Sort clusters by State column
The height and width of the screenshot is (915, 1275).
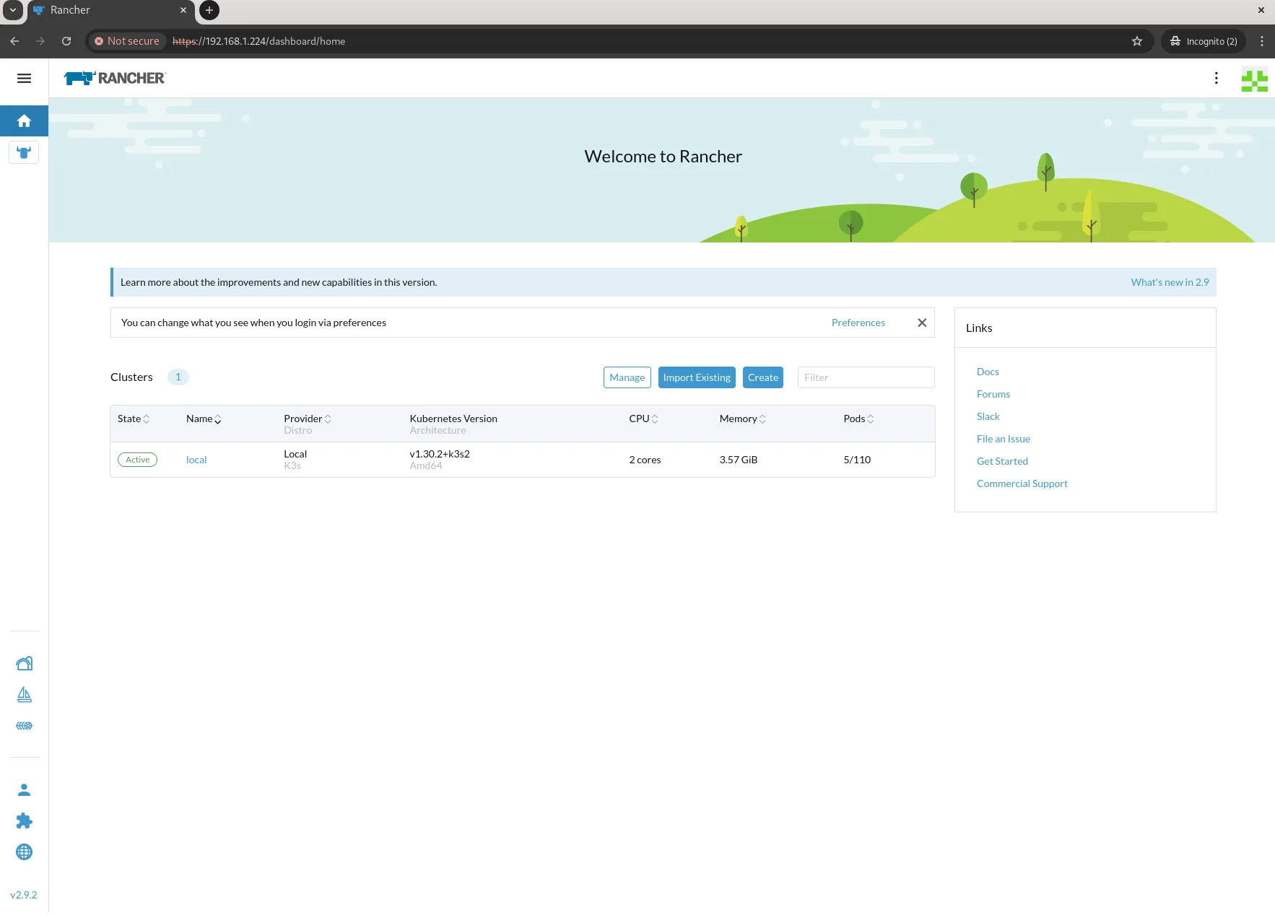click(134, 419)
